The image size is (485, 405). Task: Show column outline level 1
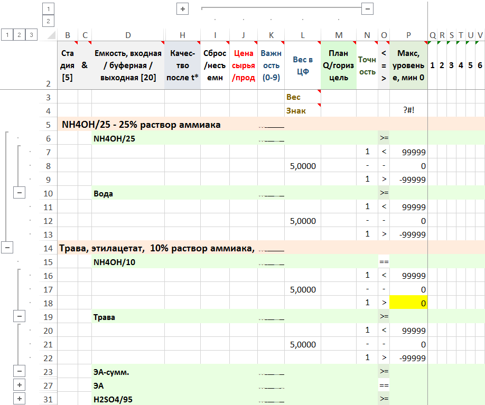point(48,9)
